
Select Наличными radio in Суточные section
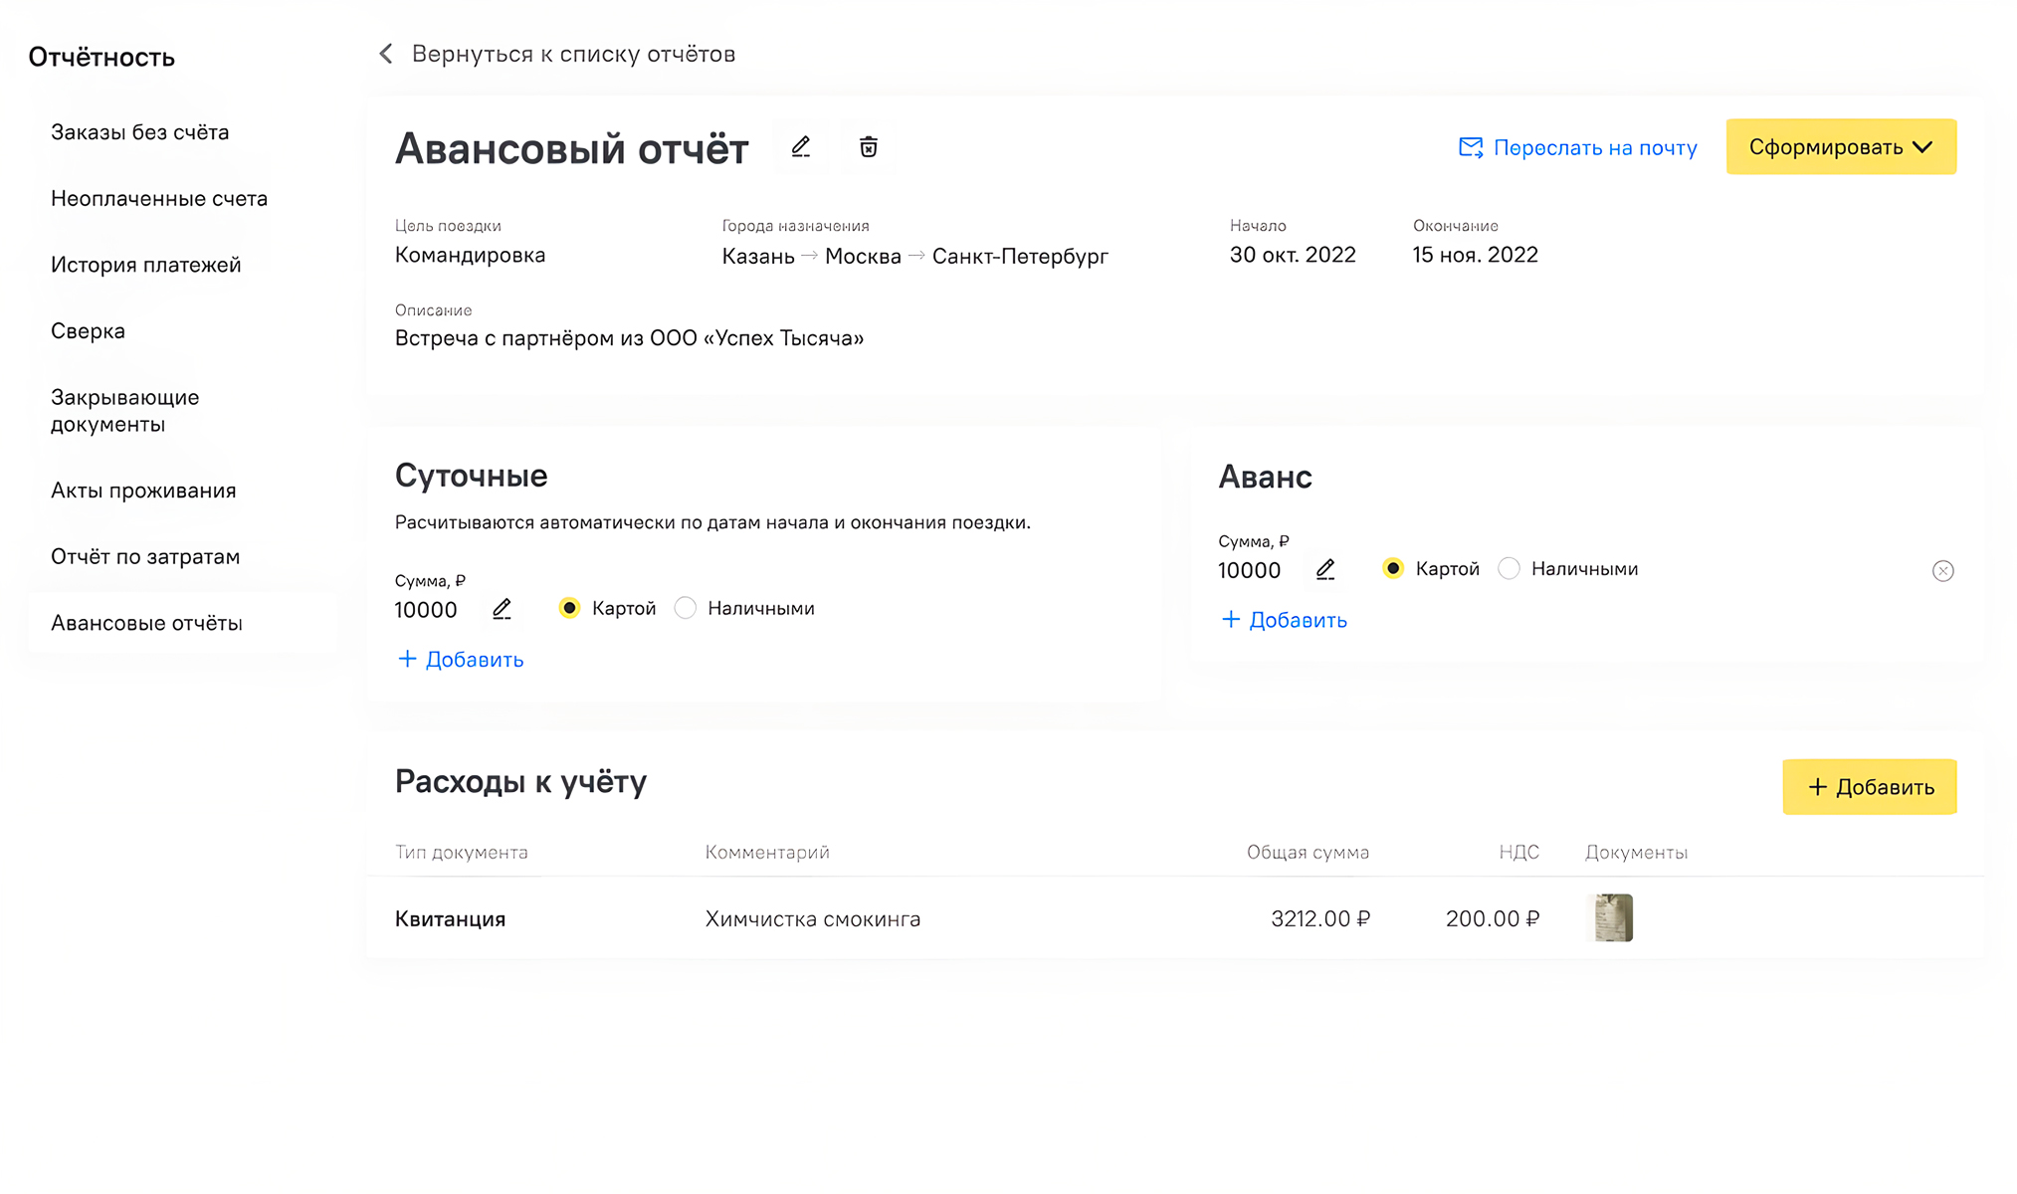[686, 608]
